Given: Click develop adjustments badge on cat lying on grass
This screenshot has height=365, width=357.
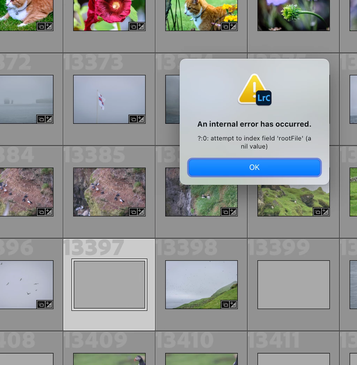Looking at the screenshot, I should [x=49, y=26].
